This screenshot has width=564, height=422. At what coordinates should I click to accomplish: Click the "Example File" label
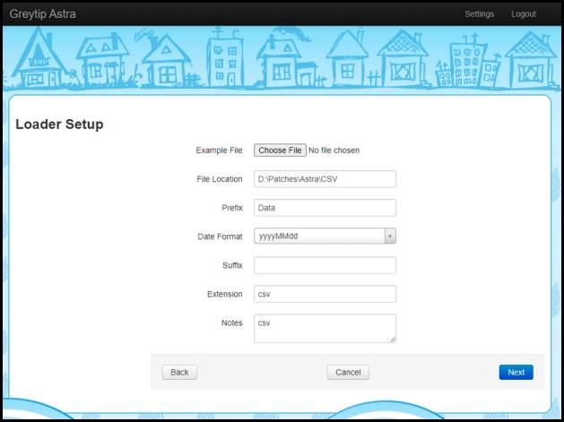point(219,151)
